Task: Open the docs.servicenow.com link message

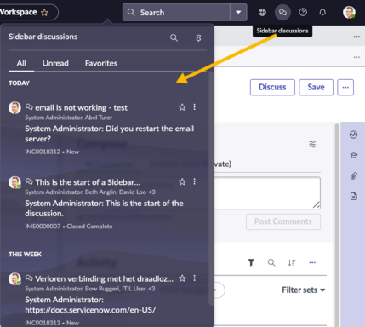Action: (90, 310)
